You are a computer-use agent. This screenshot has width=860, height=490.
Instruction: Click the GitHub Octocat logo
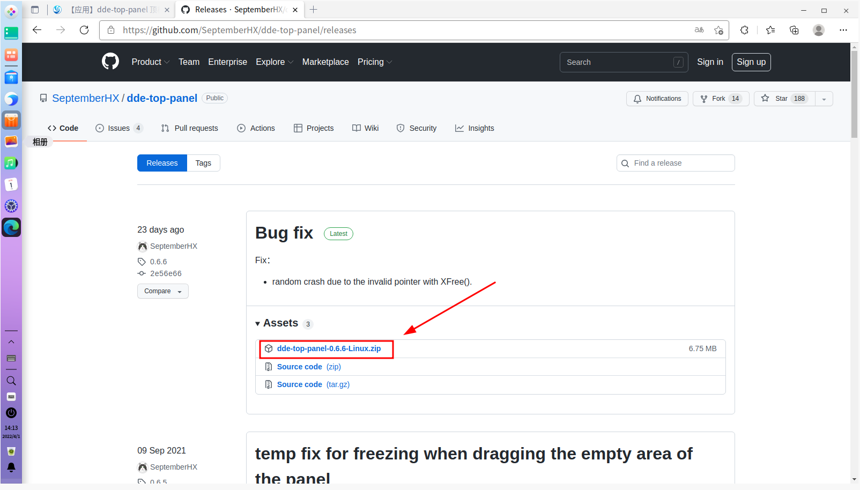point(110,62)
